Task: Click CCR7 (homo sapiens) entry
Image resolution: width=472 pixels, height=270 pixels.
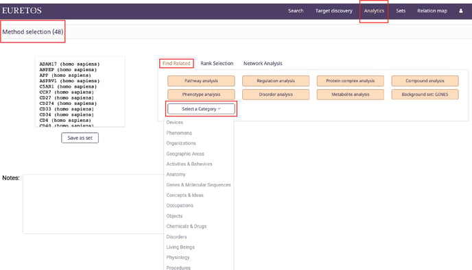Action: coord(67,92)
